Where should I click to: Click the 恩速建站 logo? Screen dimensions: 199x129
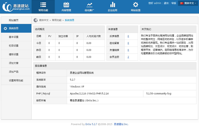coord(16,7)
